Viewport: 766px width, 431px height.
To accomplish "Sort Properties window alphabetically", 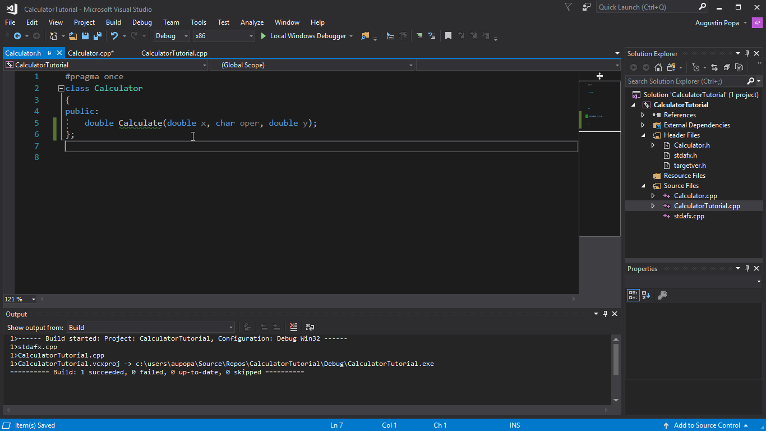I will coord(647,295).
